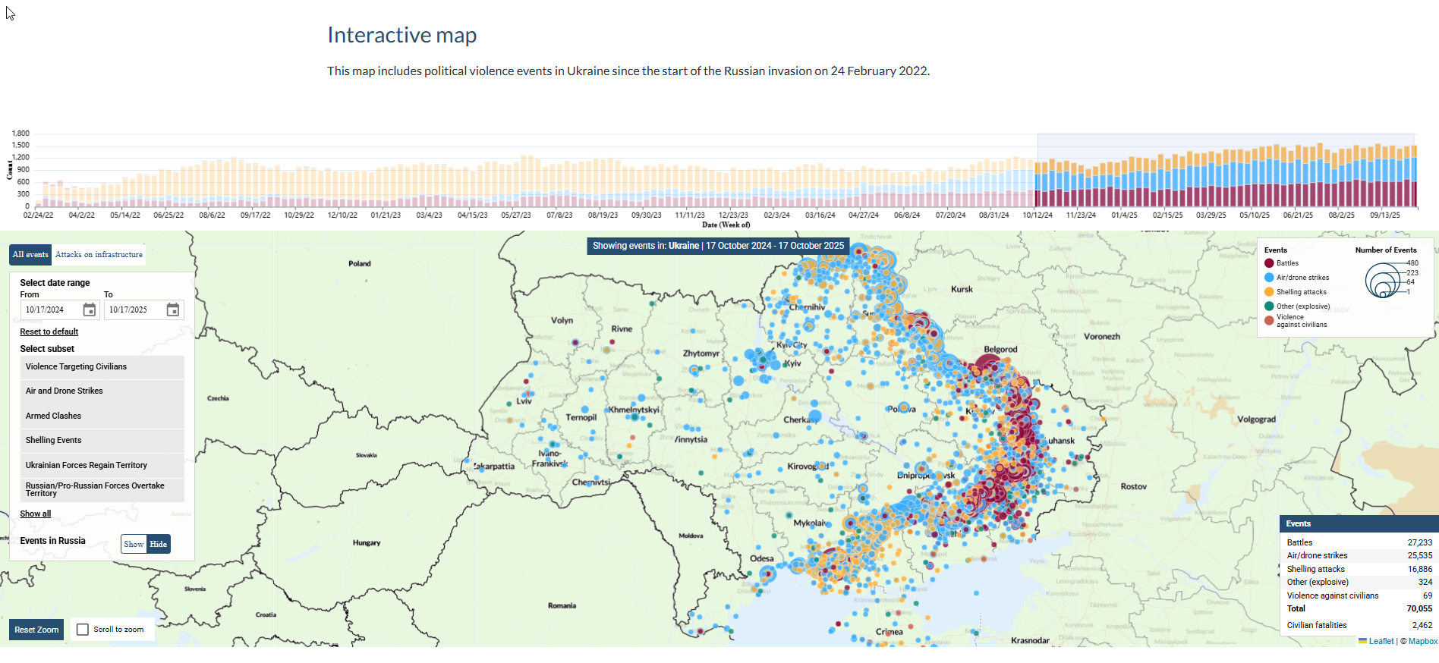Open the To date calendar picker
Image resolution: width=1439 pixels, height=663 pixels.
tap(173, 310)
